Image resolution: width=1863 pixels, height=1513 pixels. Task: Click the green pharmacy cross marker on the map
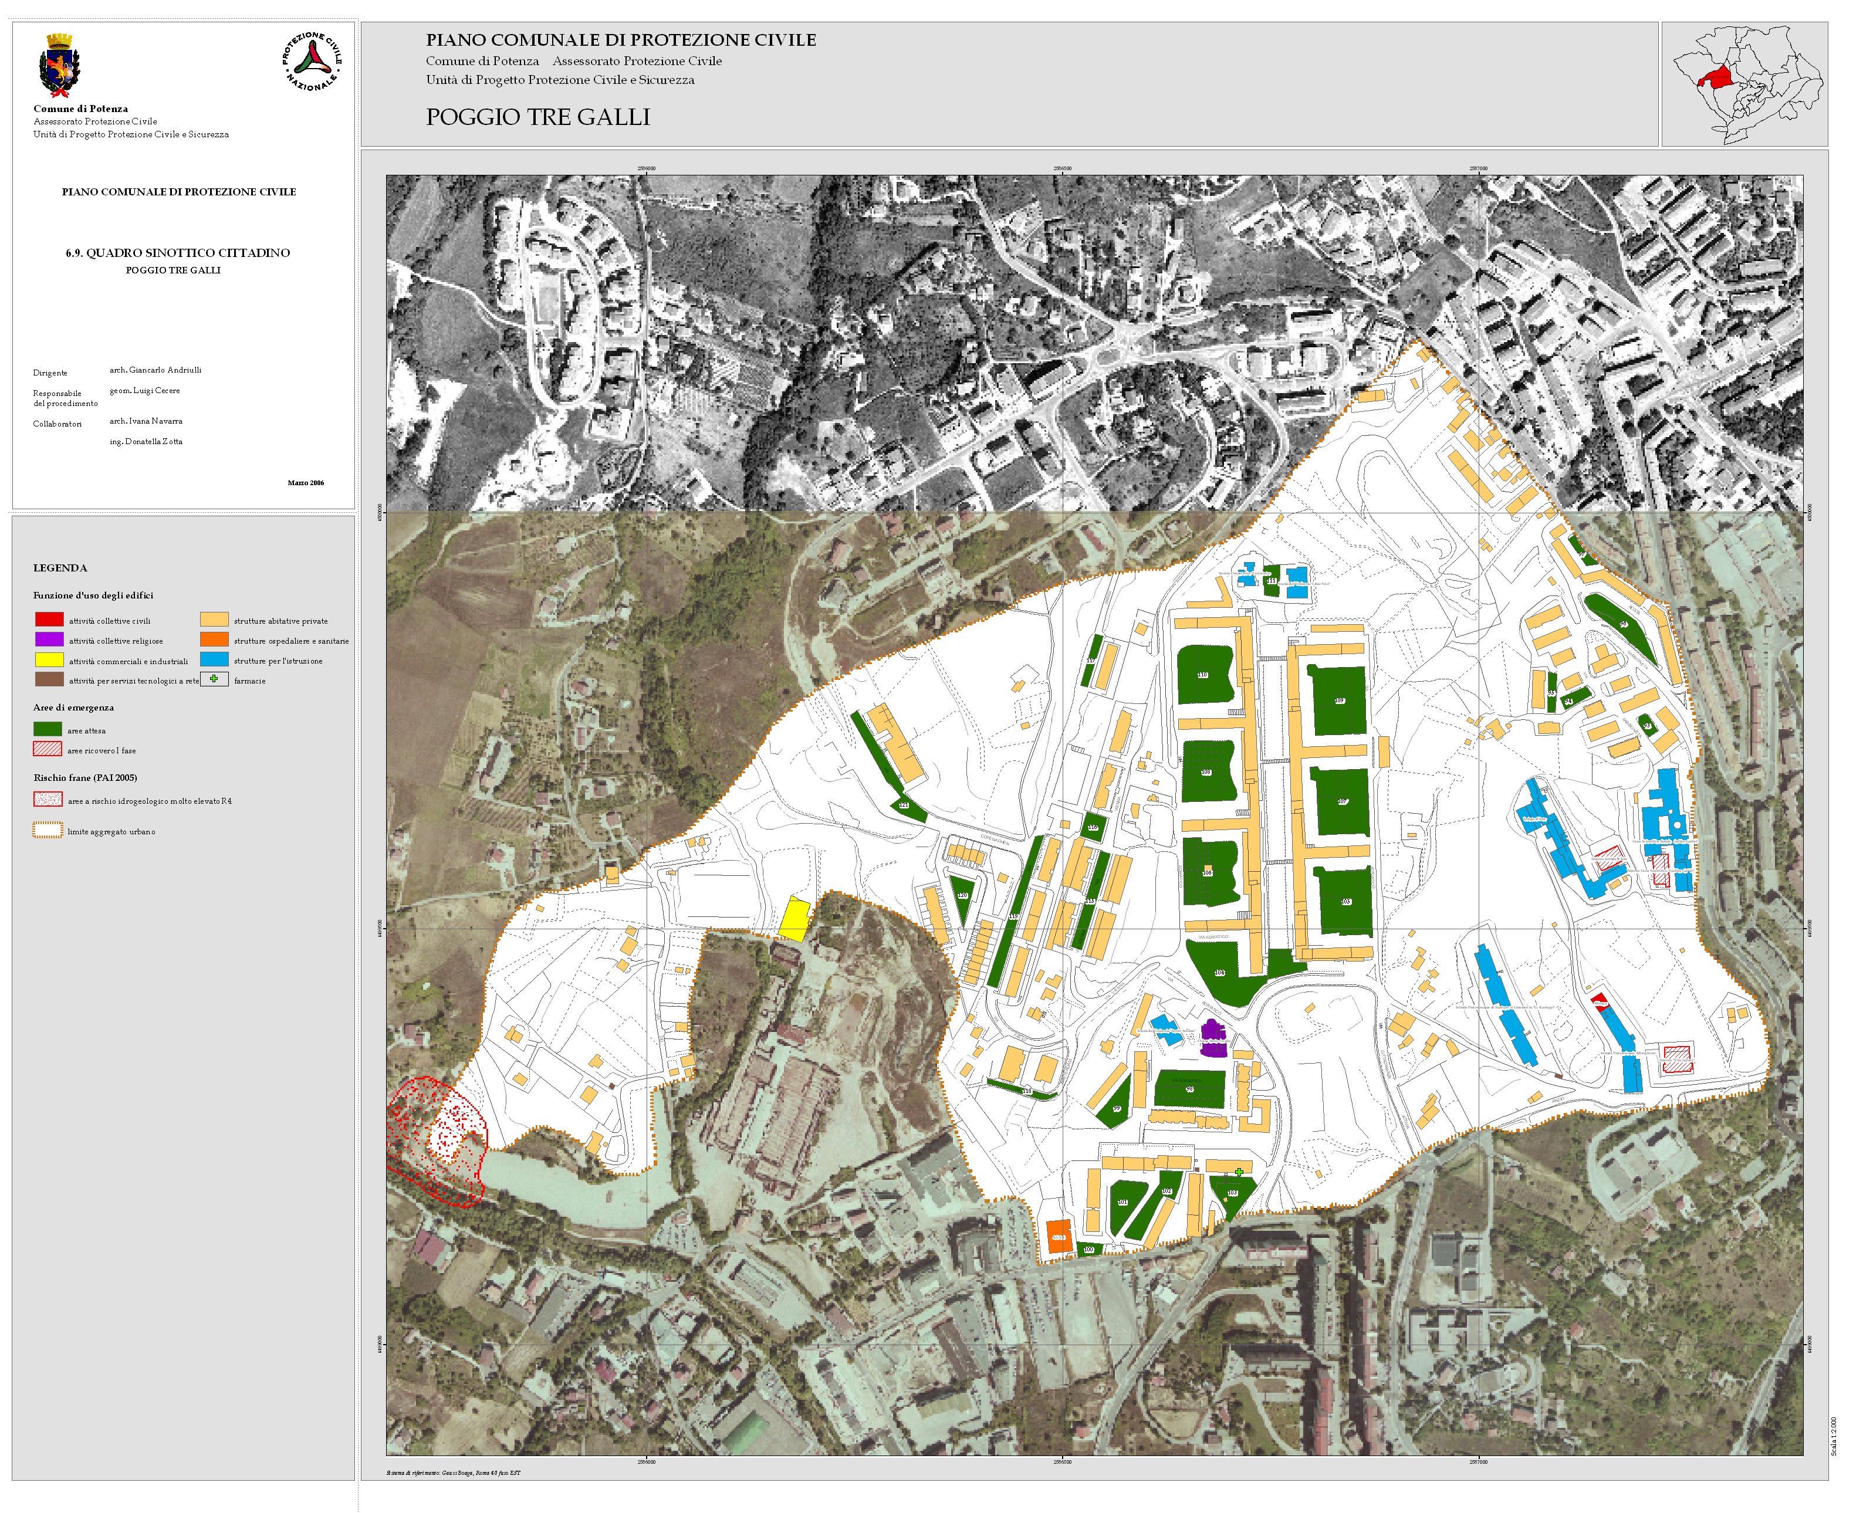(x=1239, y=1172)
